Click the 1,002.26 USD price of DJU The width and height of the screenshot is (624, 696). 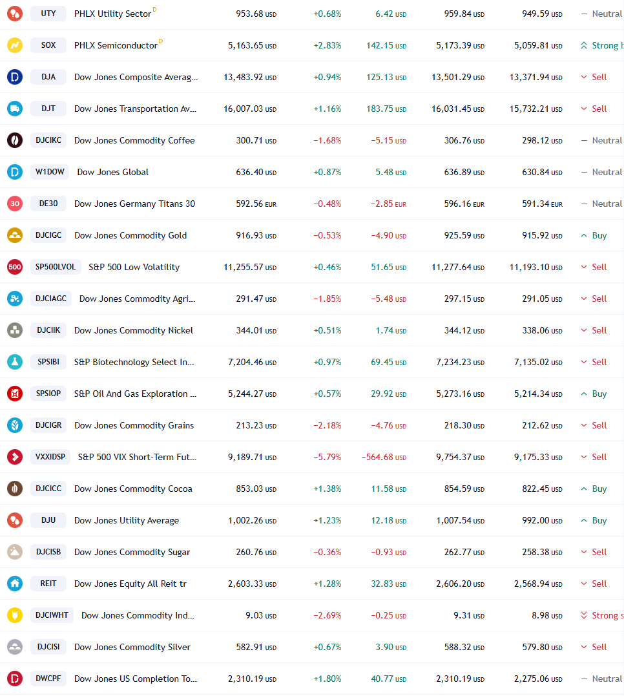pos(252,520)
